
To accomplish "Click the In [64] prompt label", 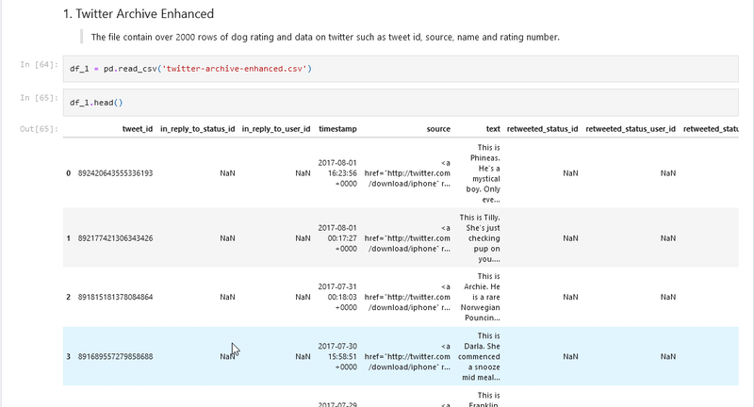I will coord(39,64).
